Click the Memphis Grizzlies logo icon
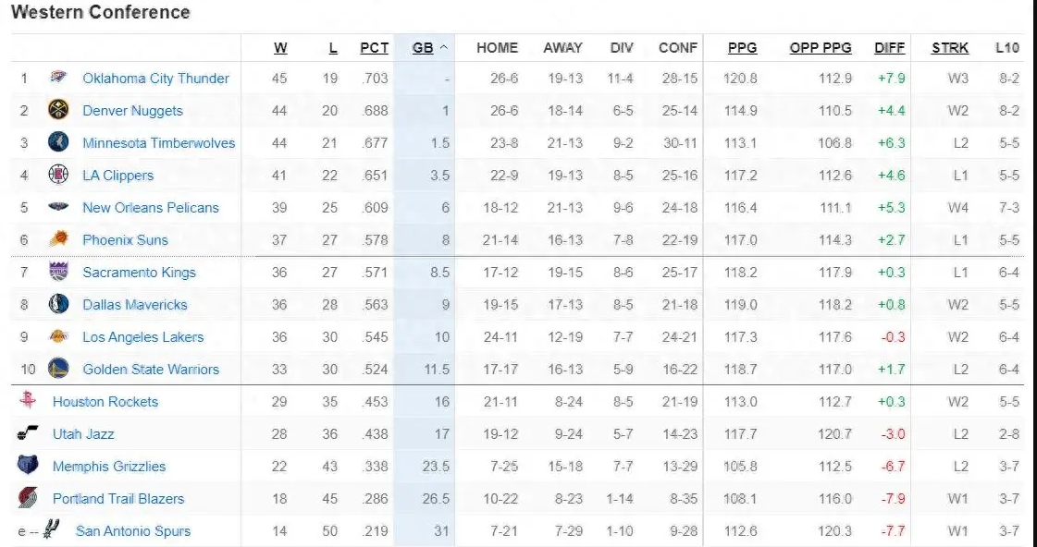Screen dimensions: 1037x547 [28, 466]
